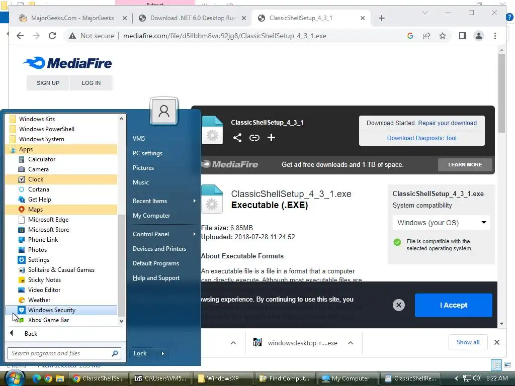The height and width of the screenshot is (386, 515).
Task: Click the share icon under ClassicShellSetup_4_3_1
Action: 237,138
